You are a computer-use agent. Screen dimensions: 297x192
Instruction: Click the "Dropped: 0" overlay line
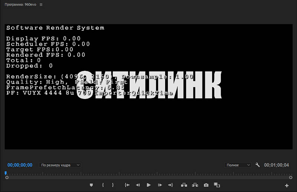pos(29,66)
